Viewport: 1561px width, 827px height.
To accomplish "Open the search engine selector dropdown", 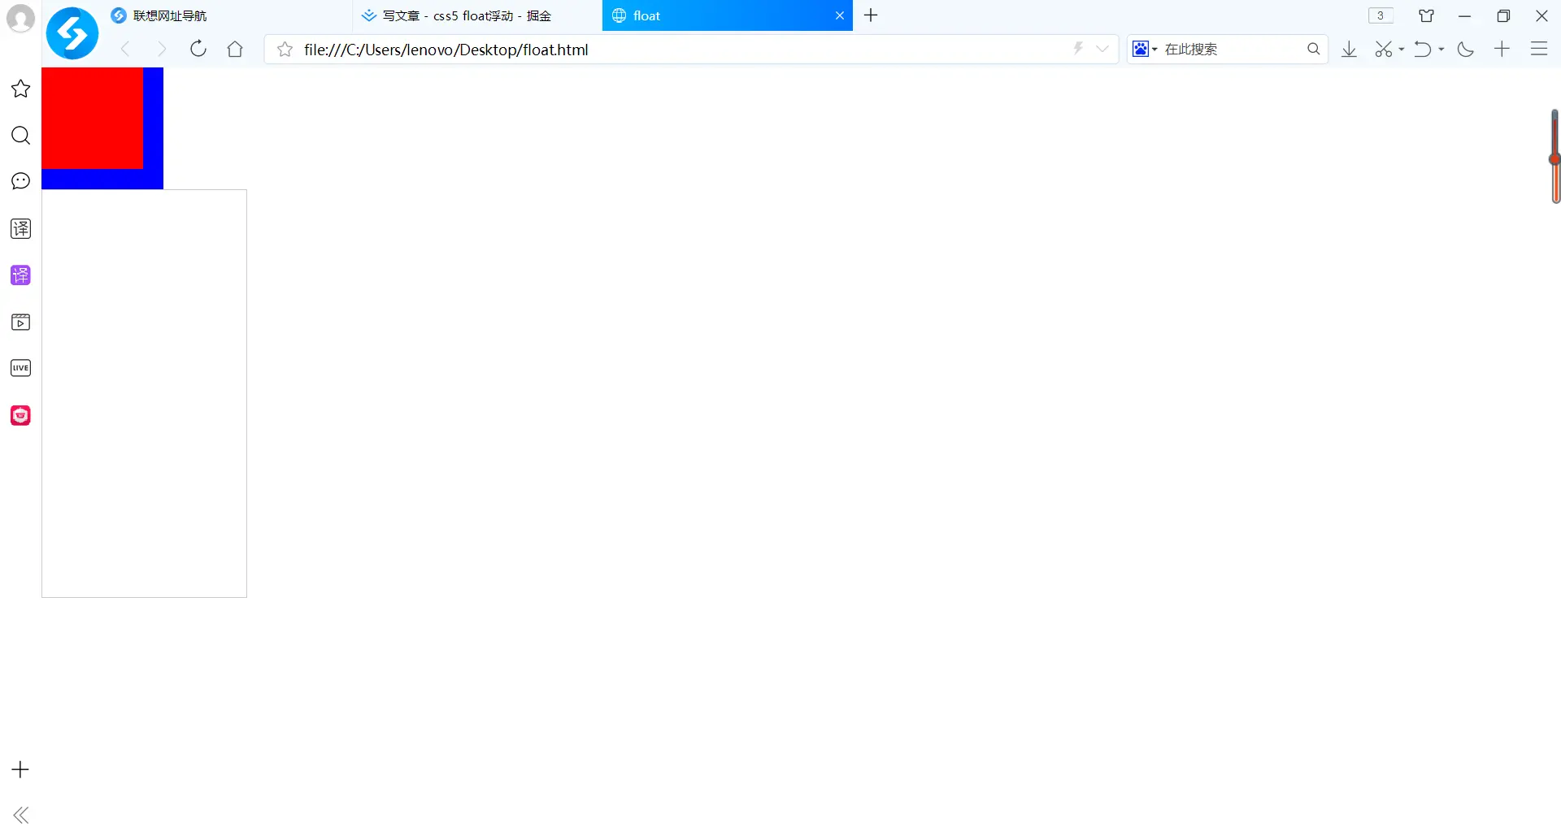I will [x=1145, y=49].
